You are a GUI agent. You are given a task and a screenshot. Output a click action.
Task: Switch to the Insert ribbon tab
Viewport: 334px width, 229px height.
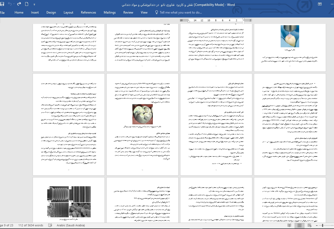35,12
